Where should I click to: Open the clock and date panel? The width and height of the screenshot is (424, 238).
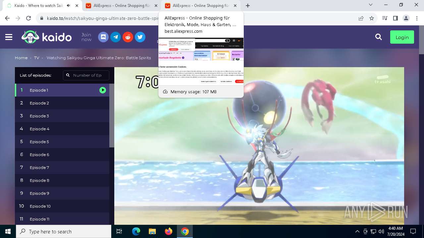(x=396, y=231)
